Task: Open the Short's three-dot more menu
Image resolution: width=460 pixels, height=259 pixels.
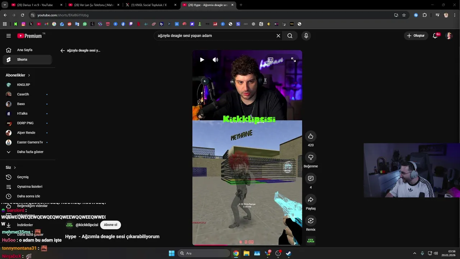Action: point(282,60)
